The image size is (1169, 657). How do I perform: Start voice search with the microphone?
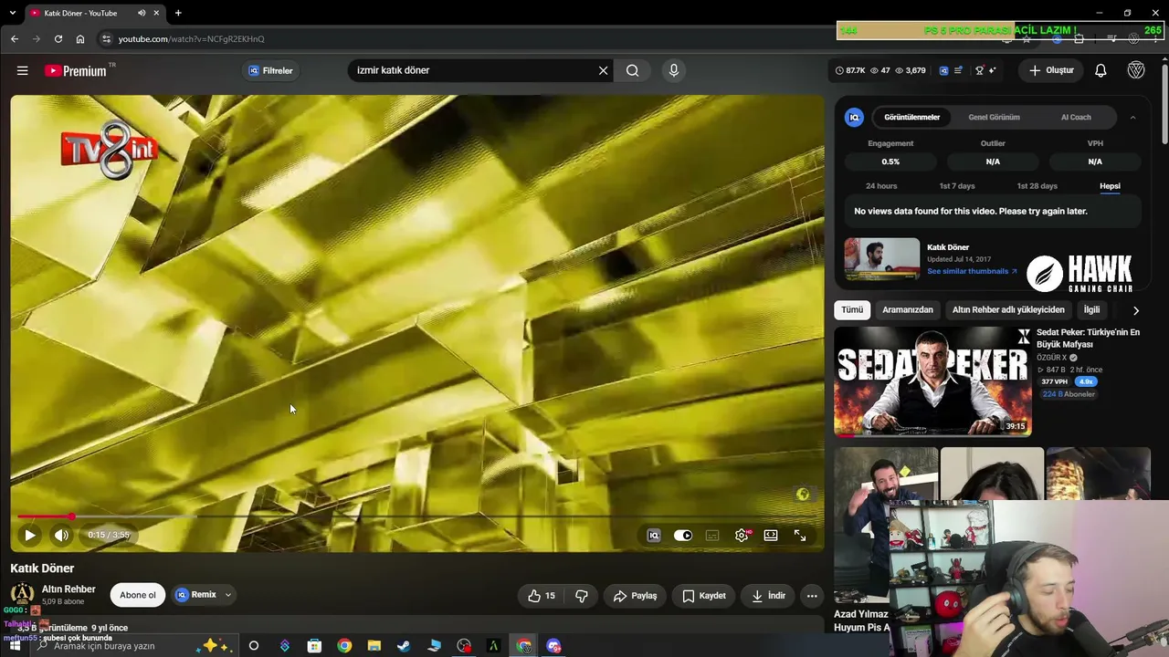(674, 70)
